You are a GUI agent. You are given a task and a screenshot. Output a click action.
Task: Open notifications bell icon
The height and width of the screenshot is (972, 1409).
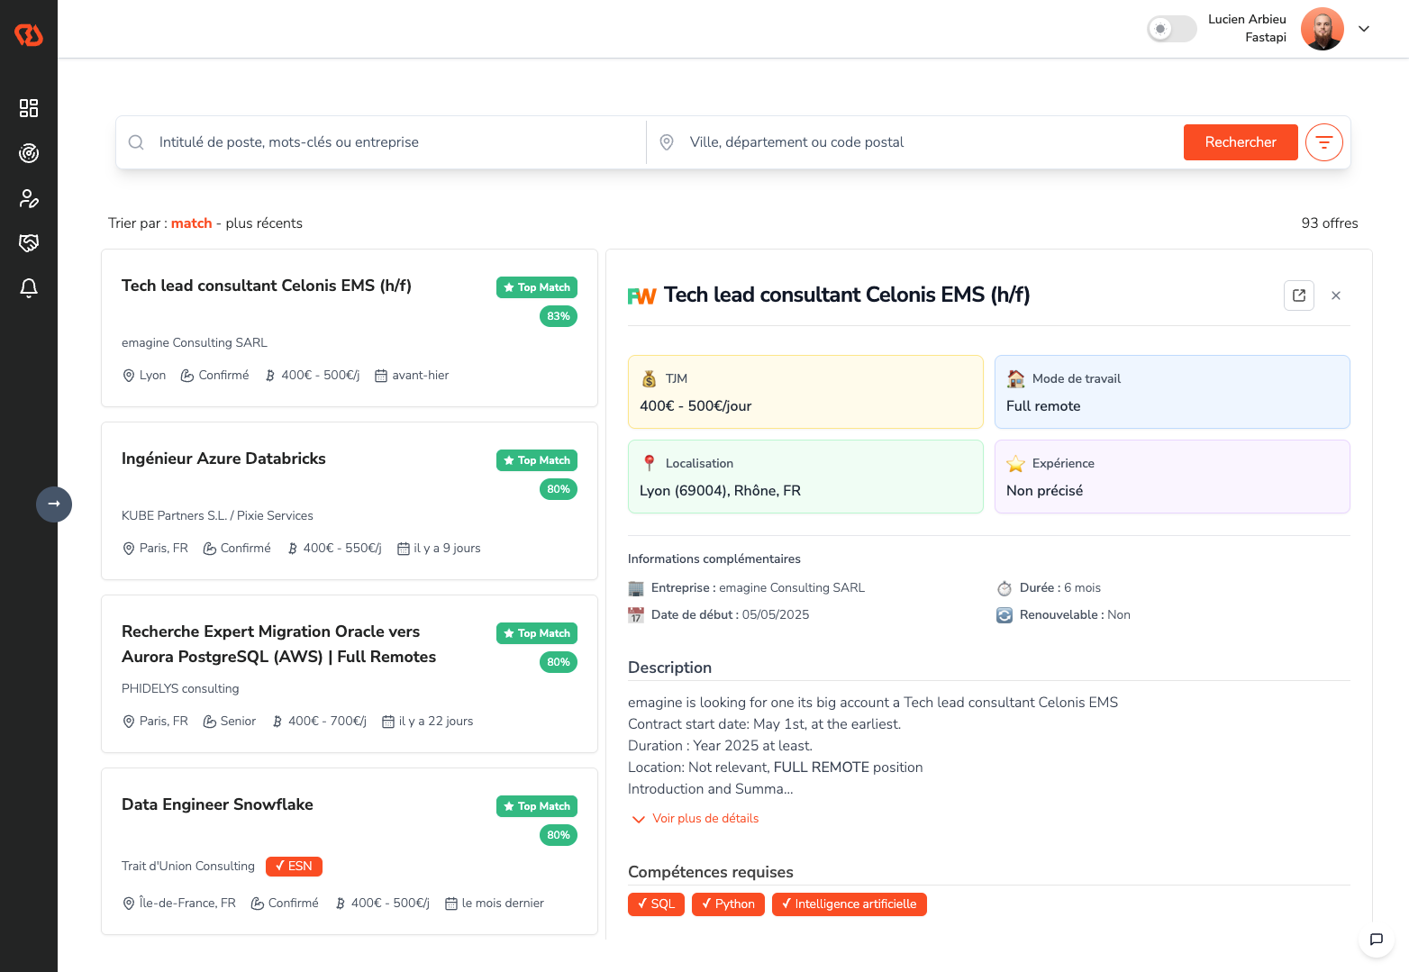click(x=29, y=288)
